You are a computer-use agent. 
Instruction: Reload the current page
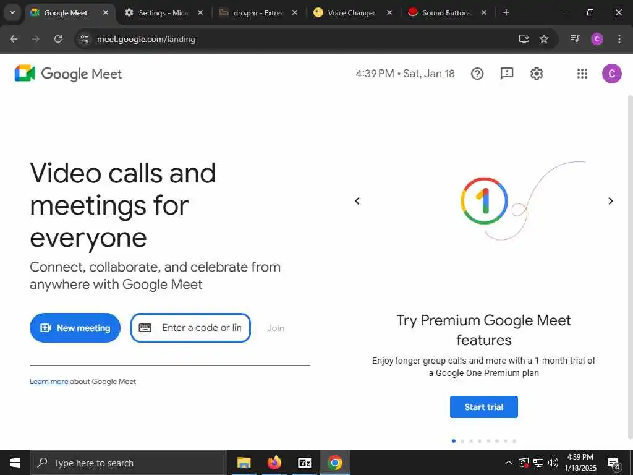pyautogui.click(x=58, y=39)
